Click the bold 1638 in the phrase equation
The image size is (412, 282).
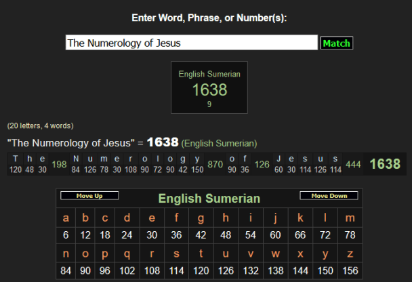tap(163, 142)
